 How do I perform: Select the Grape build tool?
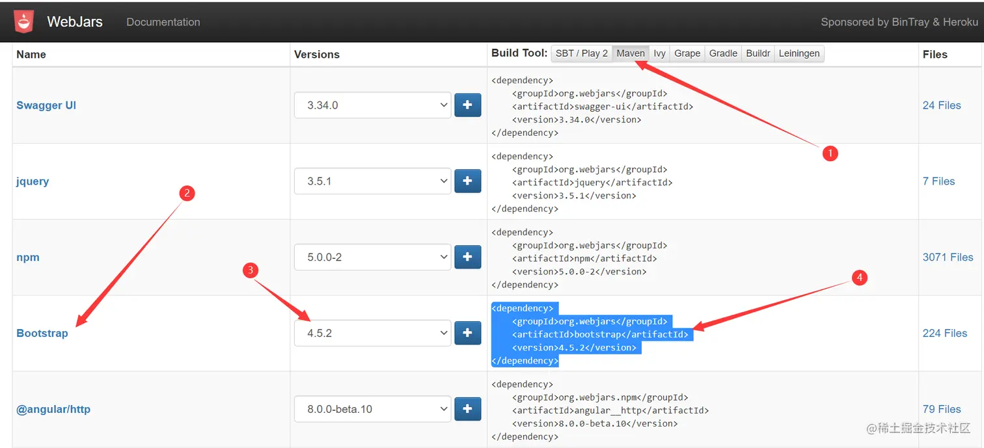[687, 53]
